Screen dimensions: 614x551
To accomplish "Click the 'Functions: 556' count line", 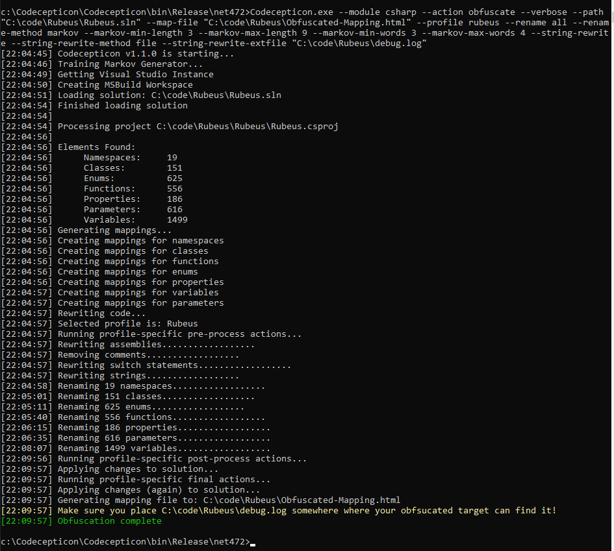I will (x=92, y=188).
